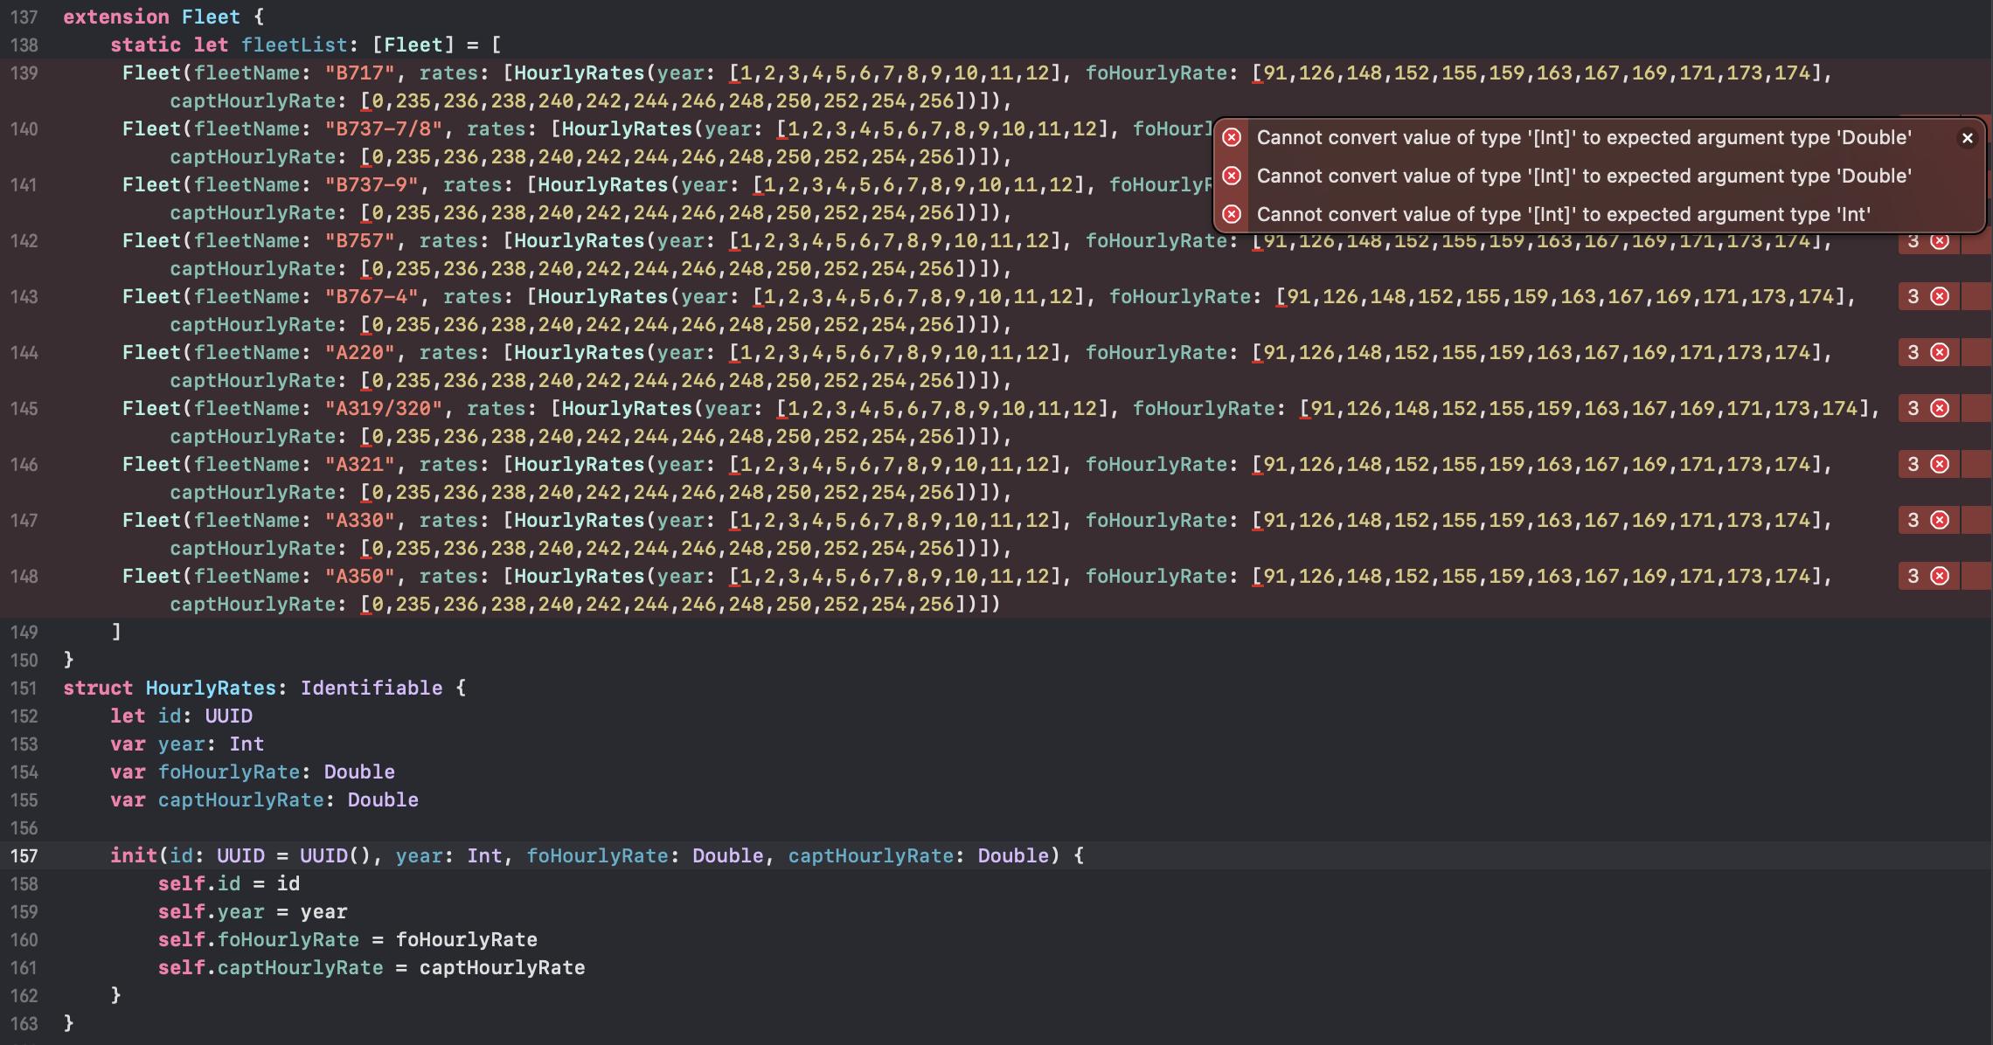The image size is (1993, 1045).
Task: Click the "A319/320" fleet name string
Action: [x=384, y=408]
